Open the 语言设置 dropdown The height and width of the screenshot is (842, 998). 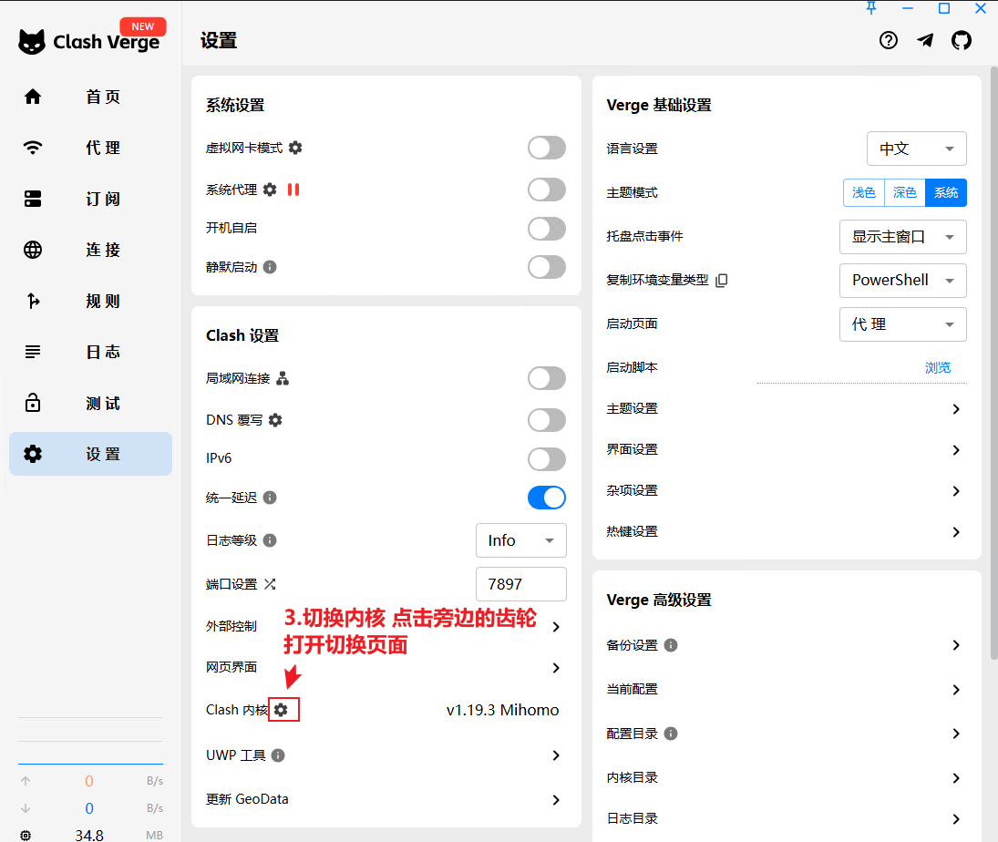pos(916,149)
